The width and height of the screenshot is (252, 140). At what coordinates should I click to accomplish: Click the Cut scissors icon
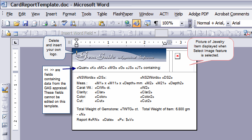tap(84, 23)
